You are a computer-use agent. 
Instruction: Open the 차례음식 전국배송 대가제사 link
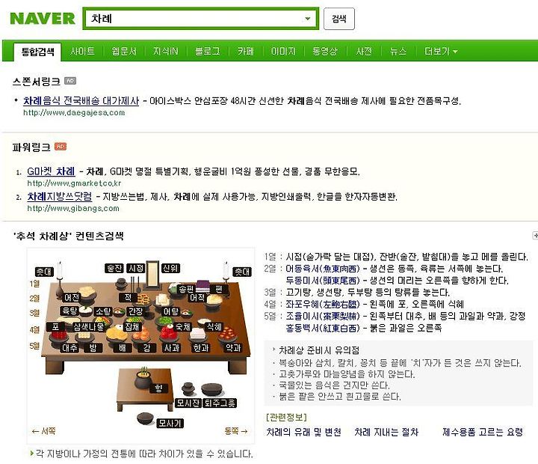click(x=81, y=101)
